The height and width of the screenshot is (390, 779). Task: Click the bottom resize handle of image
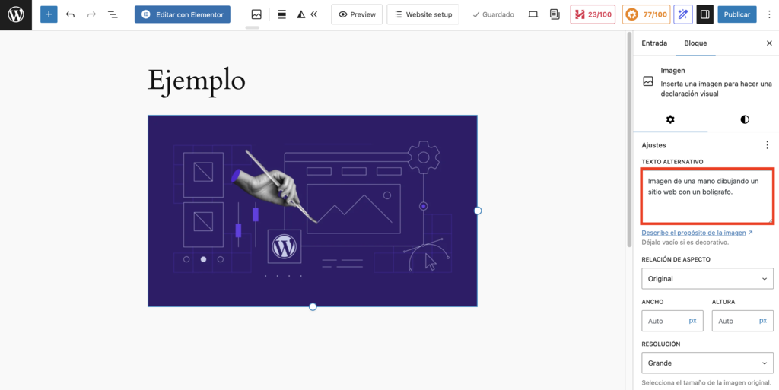tap(313, 306)
